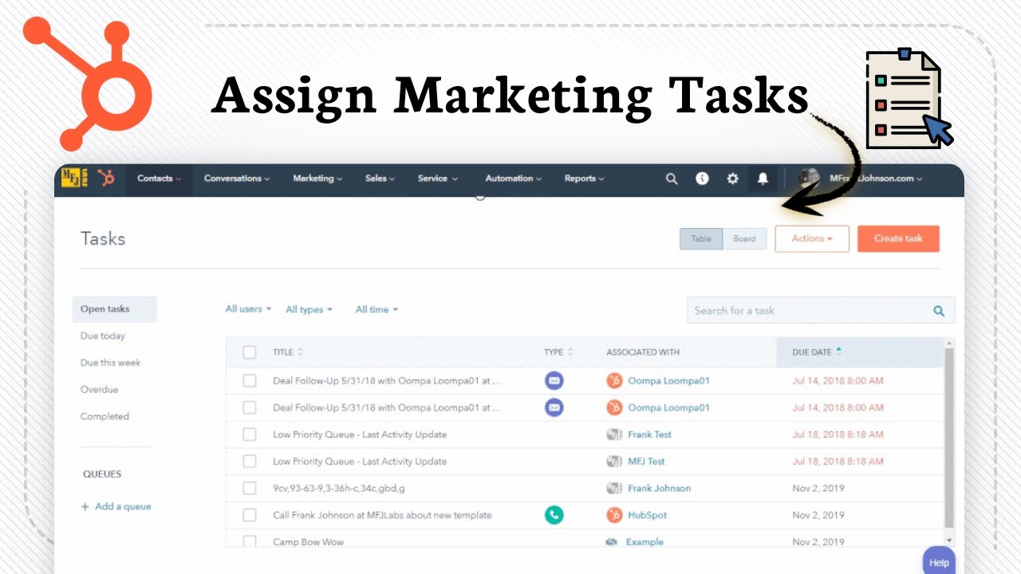Select Open tasks in sidebar

[114, 309]
